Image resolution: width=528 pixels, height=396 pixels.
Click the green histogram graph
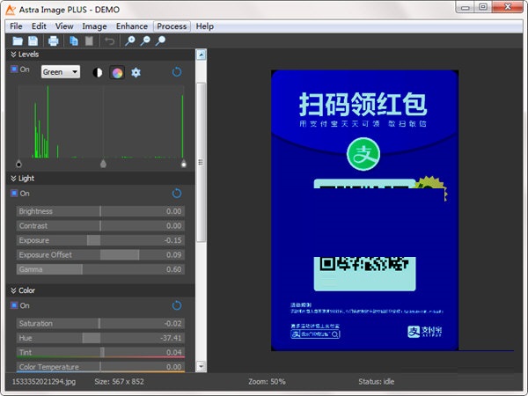click(x=101, y=122)
